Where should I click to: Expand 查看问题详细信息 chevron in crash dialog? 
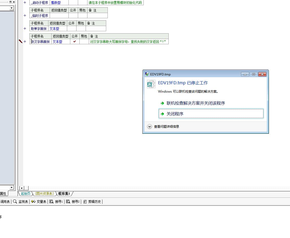pos(149,127)
